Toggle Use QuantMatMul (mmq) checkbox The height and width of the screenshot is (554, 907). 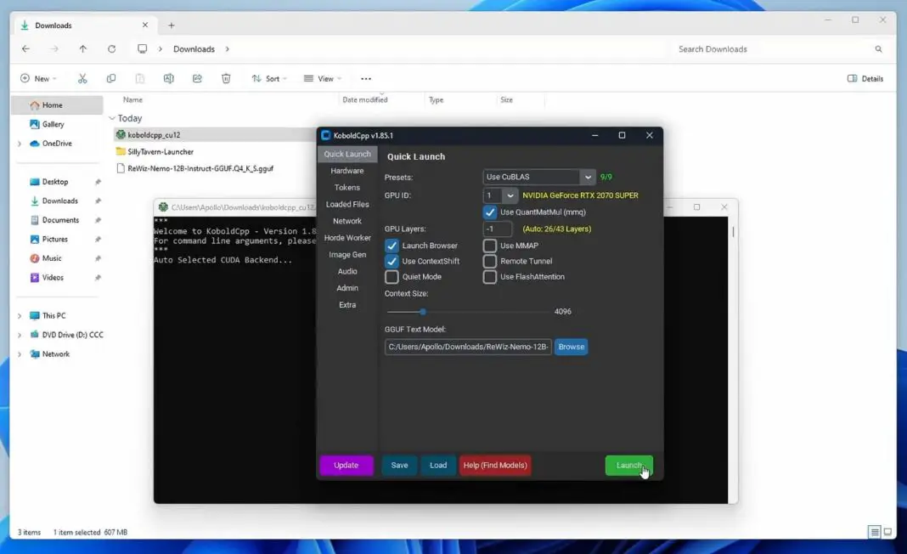point(490,212)
